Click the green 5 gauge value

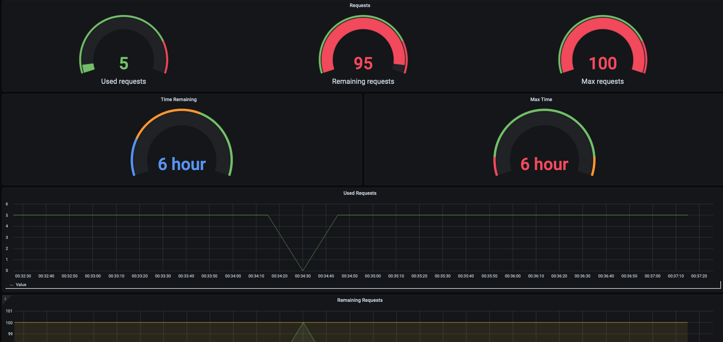124,63
